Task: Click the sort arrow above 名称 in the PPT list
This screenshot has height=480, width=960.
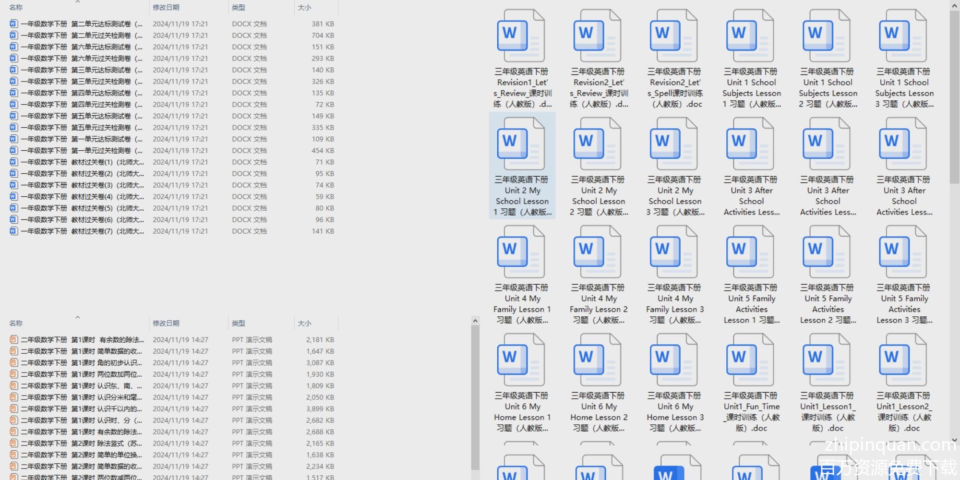Action: pos(78,317)
